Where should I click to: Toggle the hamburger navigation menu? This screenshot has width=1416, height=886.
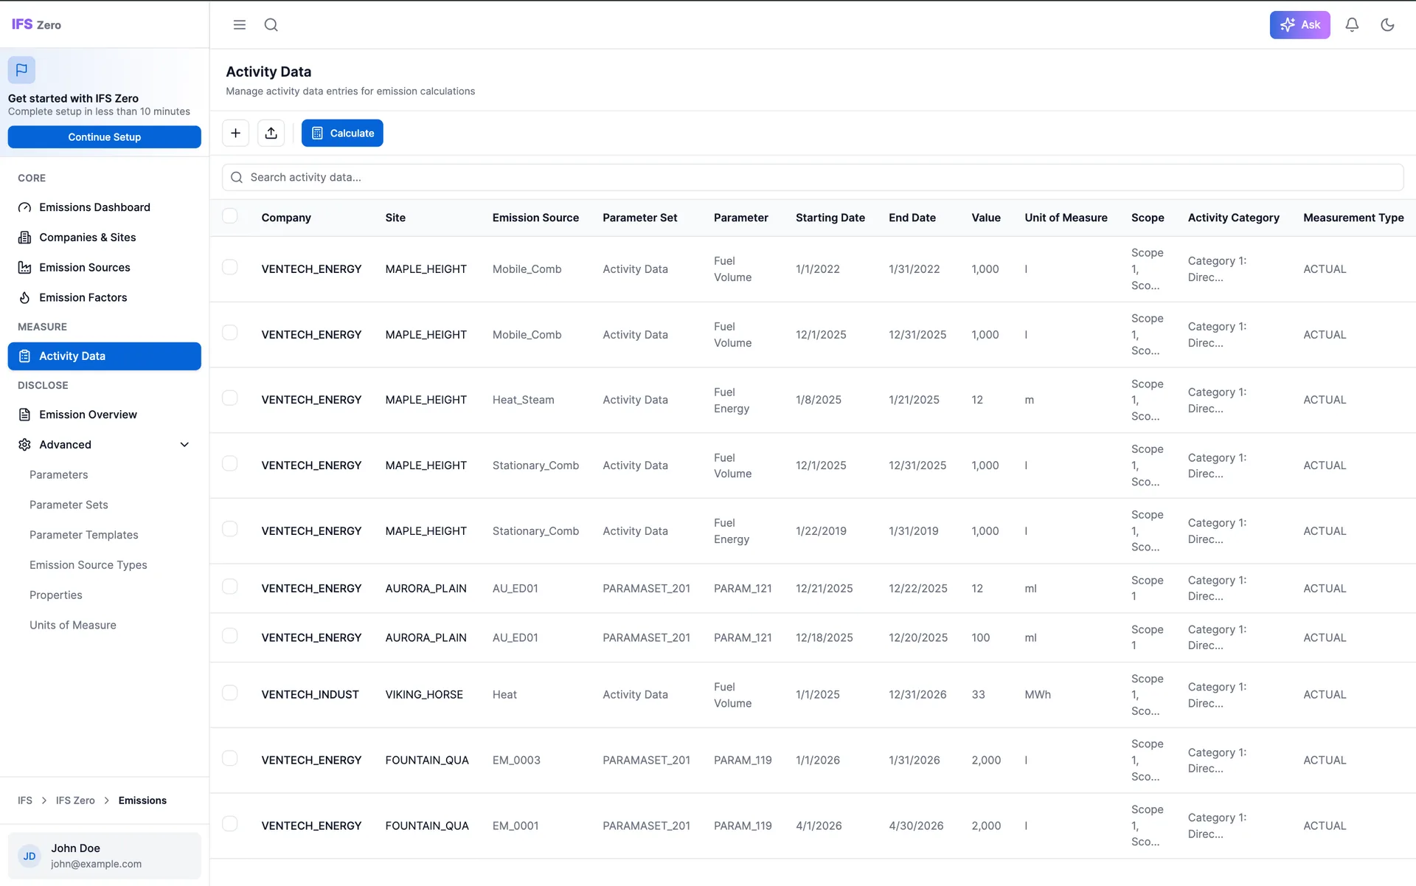click(x=239, y=24)
